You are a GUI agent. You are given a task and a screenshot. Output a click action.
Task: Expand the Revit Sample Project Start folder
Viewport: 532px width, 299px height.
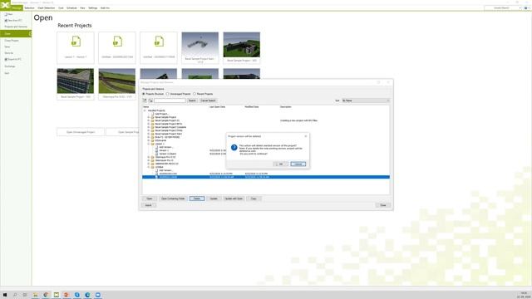point(149,134)
